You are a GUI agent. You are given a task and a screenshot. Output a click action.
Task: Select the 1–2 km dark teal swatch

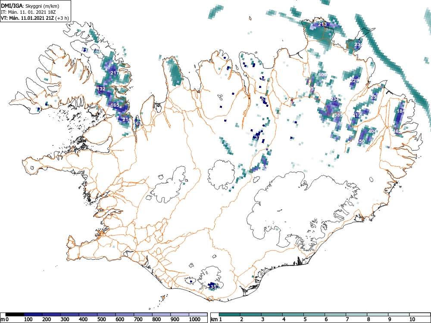[230, 314]
